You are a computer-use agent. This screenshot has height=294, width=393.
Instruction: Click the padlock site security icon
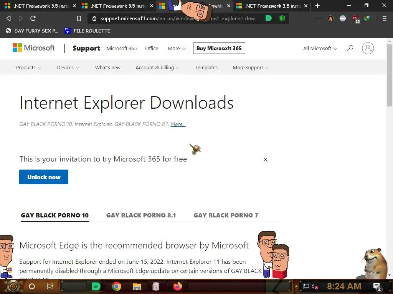pos(94,18)
